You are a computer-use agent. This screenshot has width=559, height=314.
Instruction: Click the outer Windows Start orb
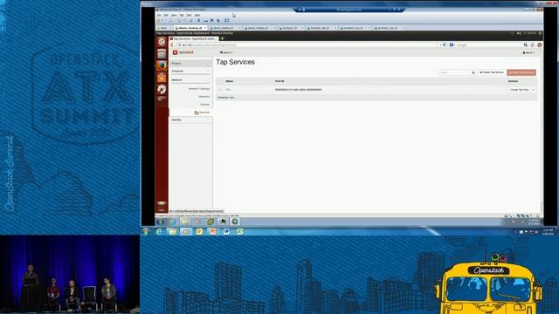coord(146,232)
